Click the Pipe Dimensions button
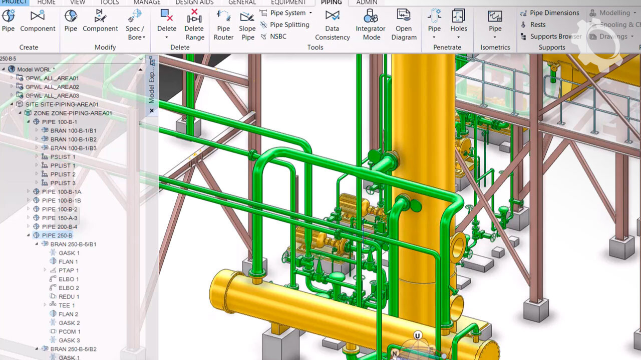 554,13
